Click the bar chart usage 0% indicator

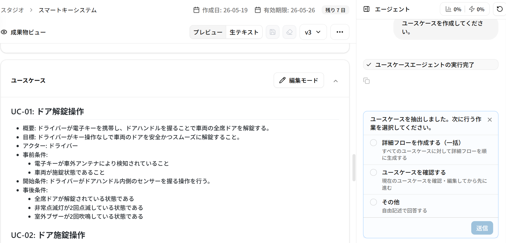[453, 9]
